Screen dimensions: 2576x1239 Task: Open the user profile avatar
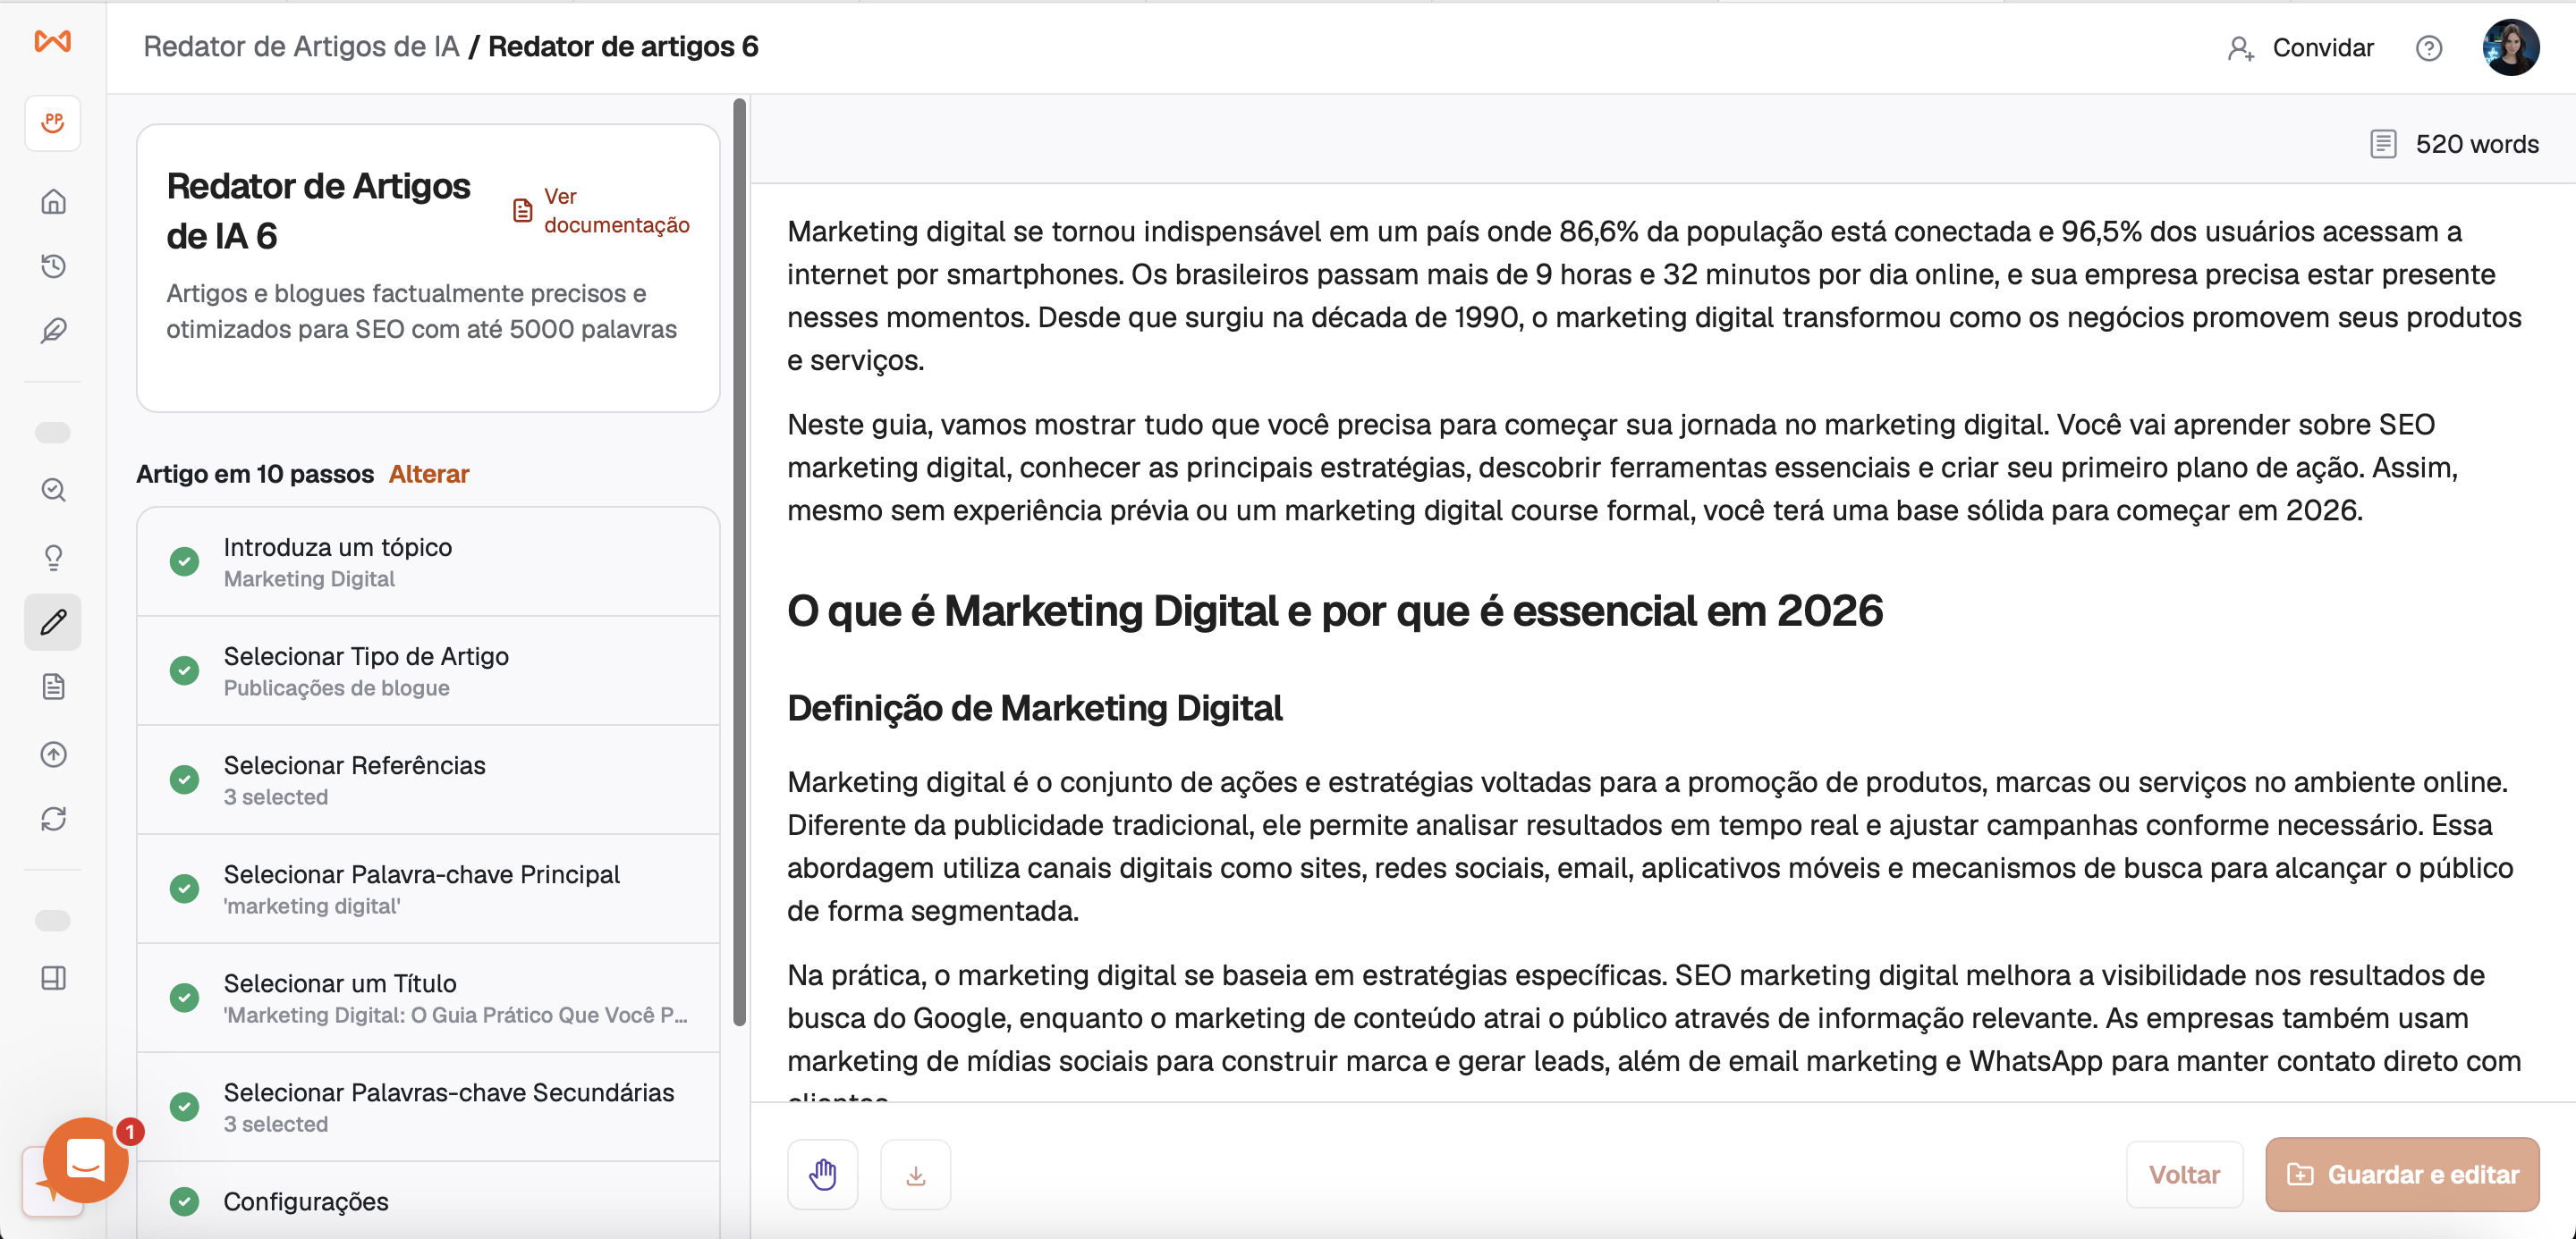coord(2510,47)
